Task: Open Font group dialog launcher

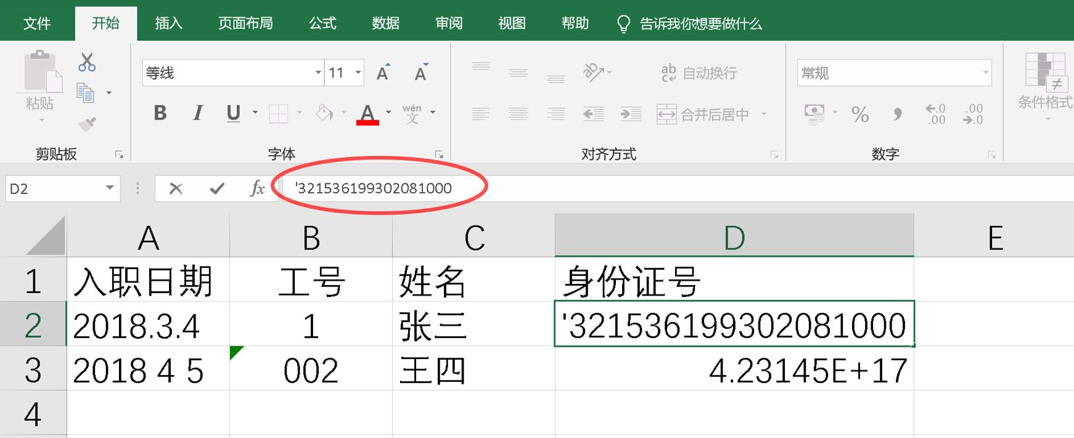Action: point(439,155)
